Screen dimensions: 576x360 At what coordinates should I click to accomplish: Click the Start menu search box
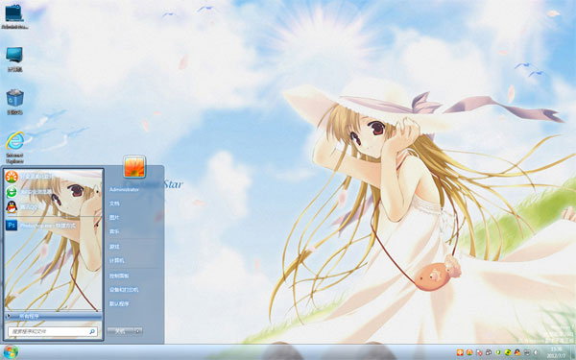(x=53, y=331)
